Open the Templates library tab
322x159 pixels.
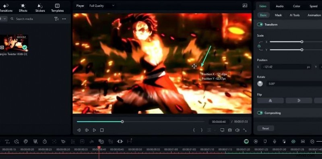click(58, 8)
